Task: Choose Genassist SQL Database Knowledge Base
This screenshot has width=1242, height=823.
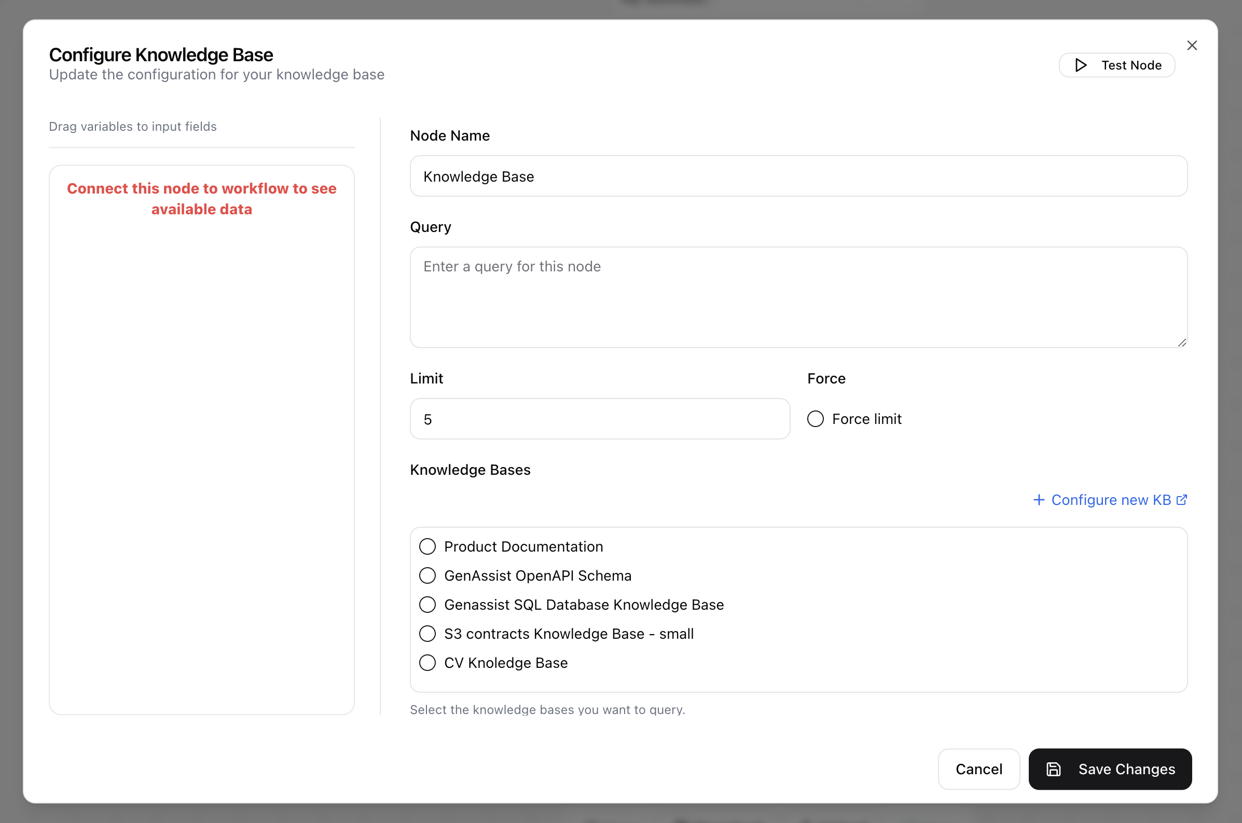Action: click(x=427, y=605)
